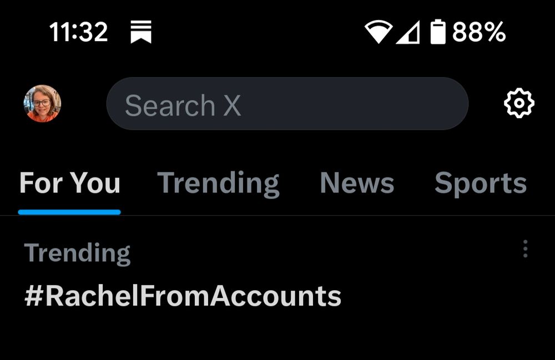Tap the 88% battery percentage text
Viewport: 555px width, 360px height.
[478, 32]
